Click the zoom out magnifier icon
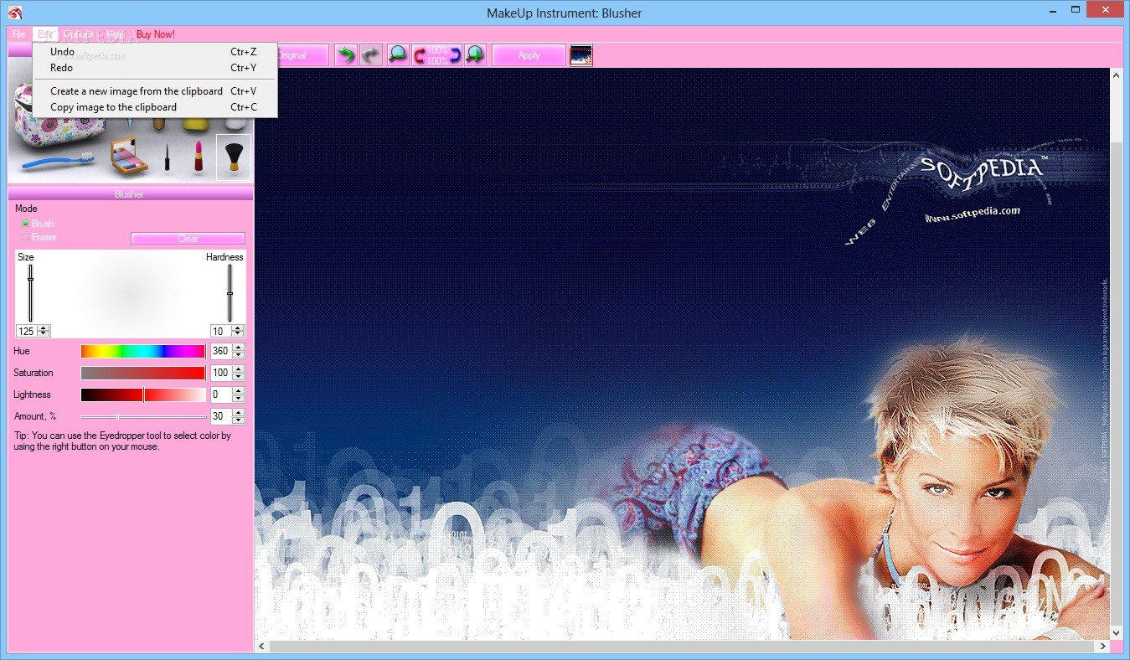Screen dimensions: 1130x660 pyautogui.click(x=397, y=55)
